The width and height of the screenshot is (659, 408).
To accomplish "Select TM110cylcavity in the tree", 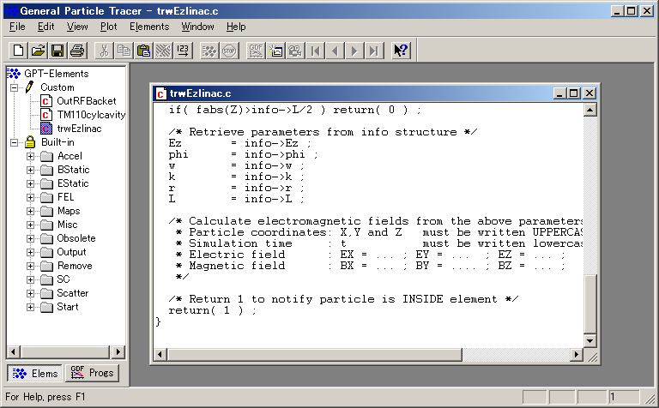I will [x=91, y=115].
